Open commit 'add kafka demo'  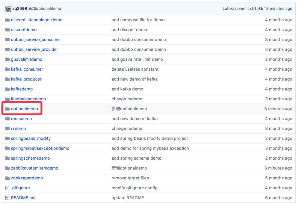coord(127,89)
